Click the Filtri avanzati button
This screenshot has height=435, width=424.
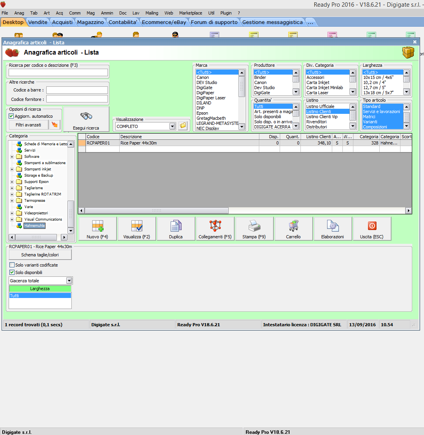[x=29, y=125]
